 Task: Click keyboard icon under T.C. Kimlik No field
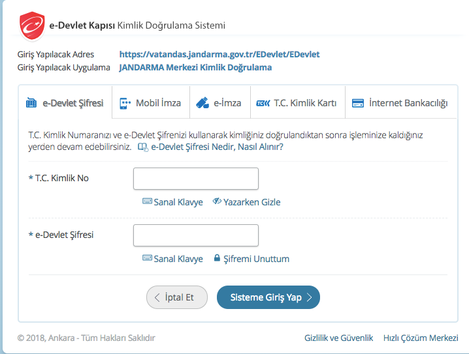pyautogui.click(x=147, y=202)
